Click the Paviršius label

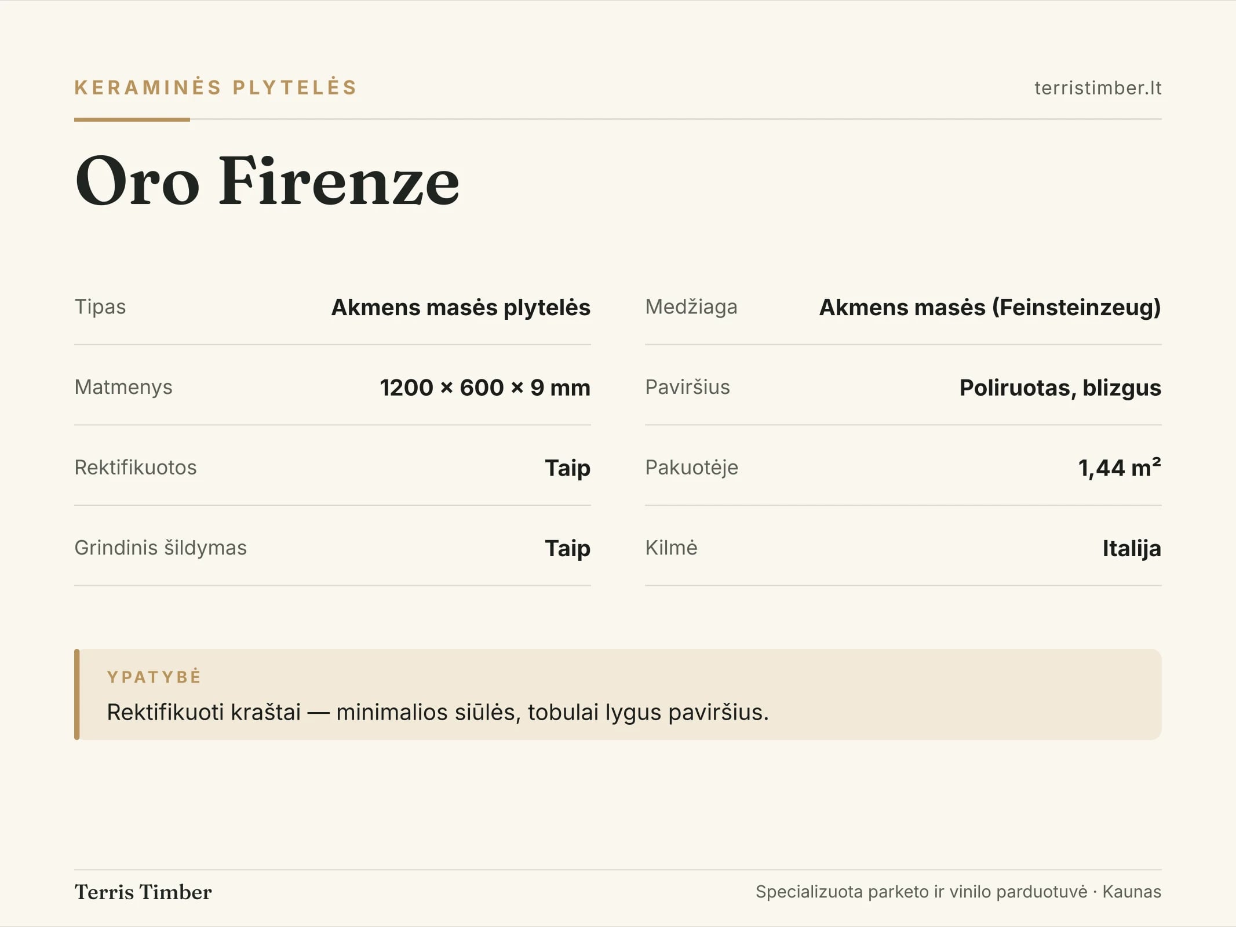click(688, 387)
